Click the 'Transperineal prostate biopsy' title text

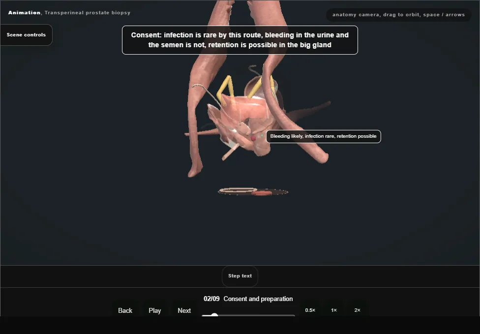pyautogui.click(x=88, y=13)
